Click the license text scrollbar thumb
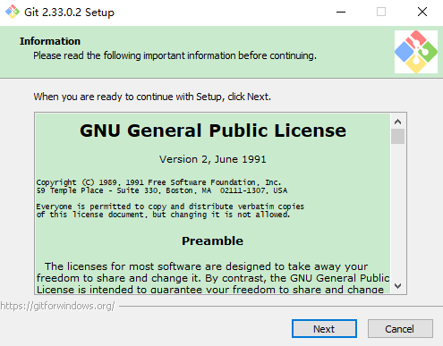The width and height of the screenshot is (443, 346). pos(397,137)
